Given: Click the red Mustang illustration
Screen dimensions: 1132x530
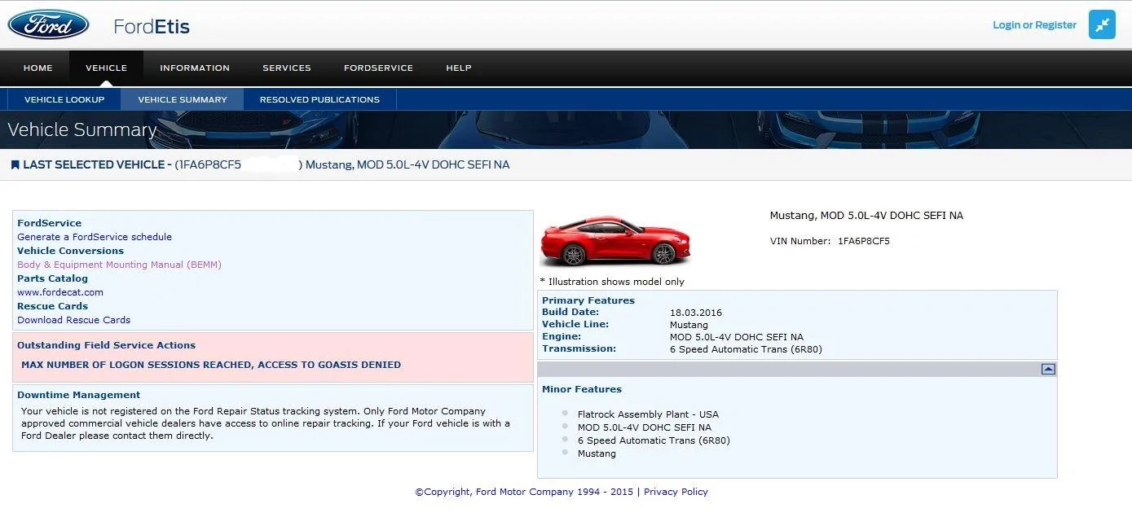Looking at the screenshot, I should pyautogui.click(x=616, y=241).
